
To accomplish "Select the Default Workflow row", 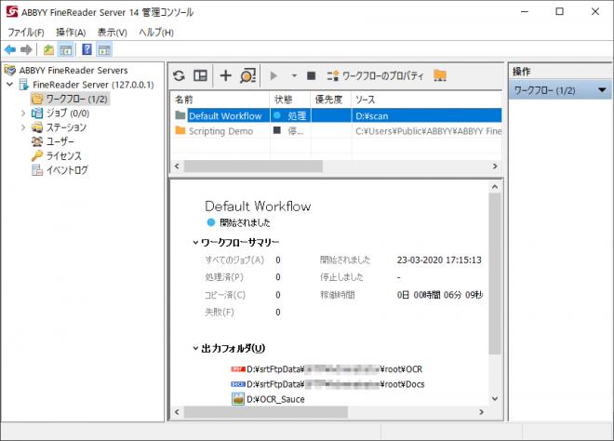I will pyautogui.click(x=337, y=115).
